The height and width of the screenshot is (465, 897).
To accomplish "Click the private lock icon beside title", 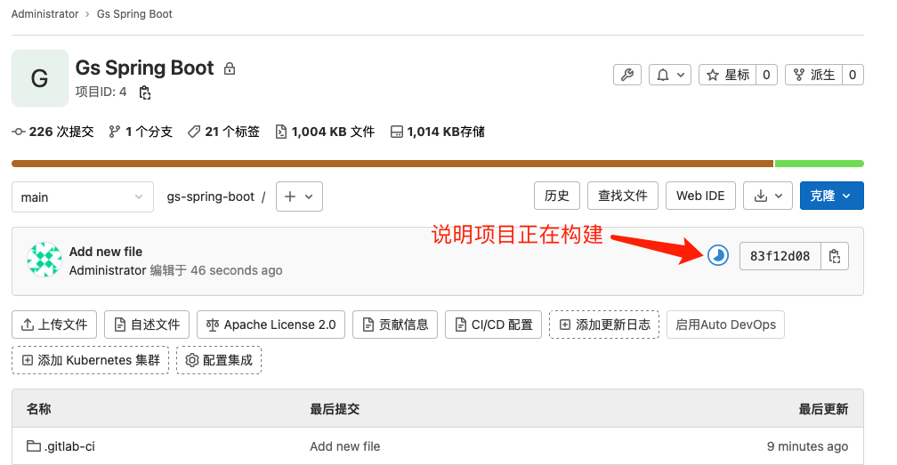I will (x=230, y=68).
